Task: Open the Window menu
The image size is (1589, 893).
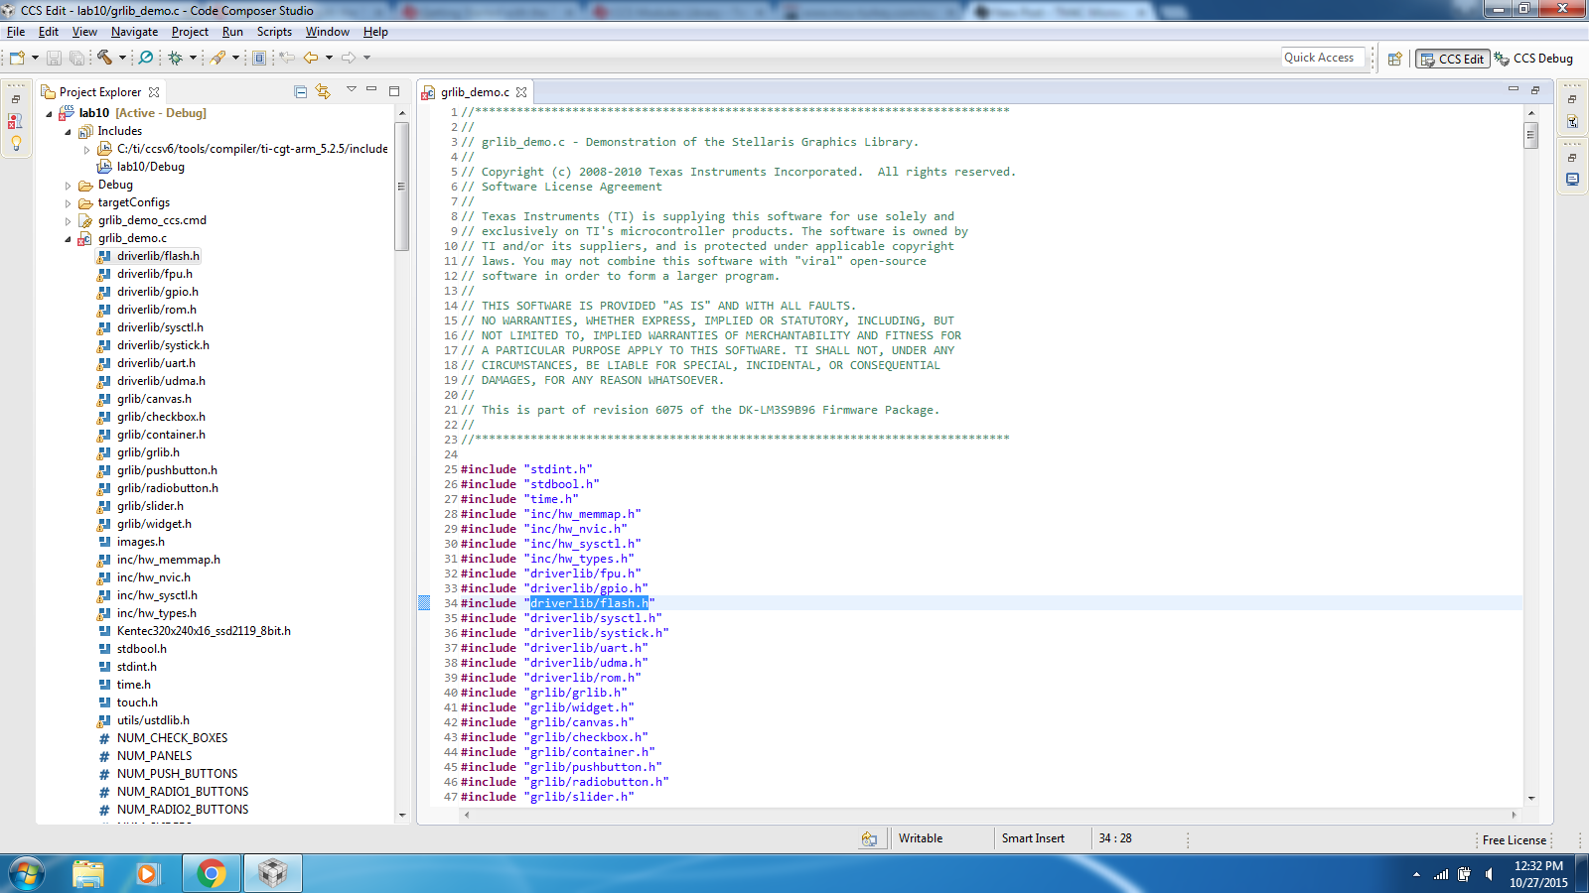Action: point(328,32)
